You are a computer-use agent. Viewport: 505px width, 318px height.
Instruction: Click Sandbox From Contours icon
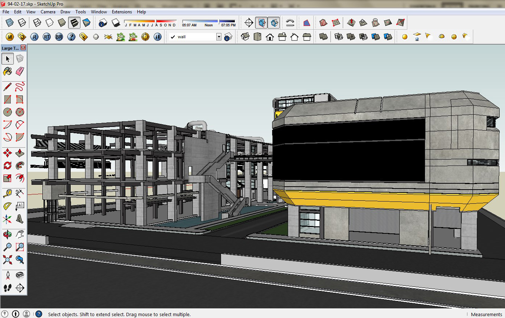click(323, 23)
